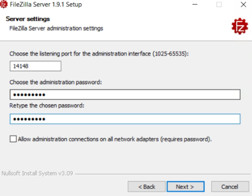Tick the all network adapters checkbox box
Viewport: 252px width, 196px height.
point(13,139)
